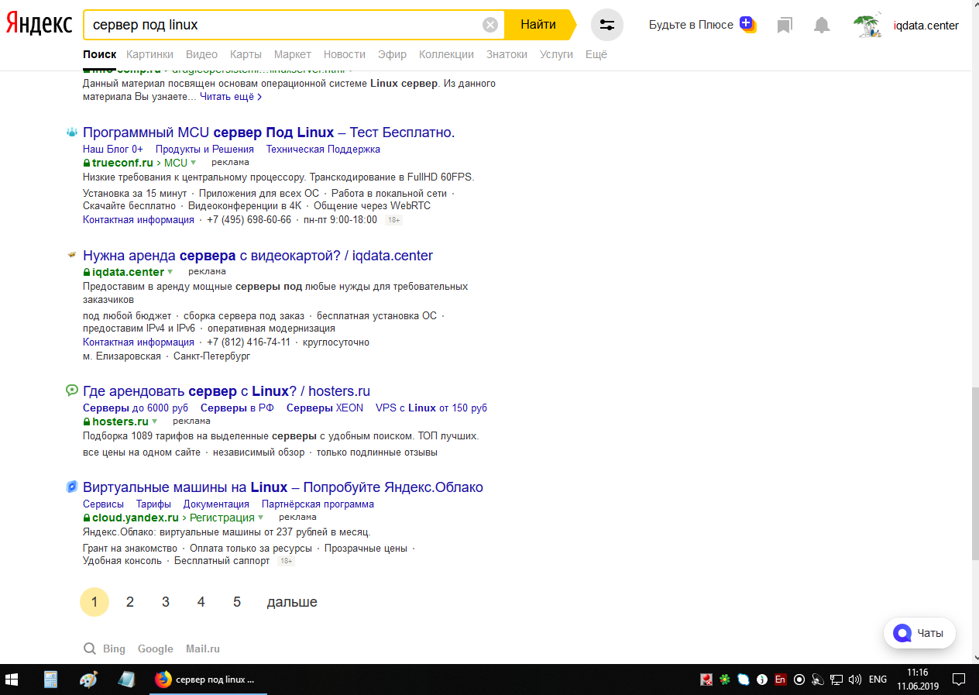Expand dropdown arrow next to iqdata.center URL
979x695 pixels.
[x=170, y=272]
